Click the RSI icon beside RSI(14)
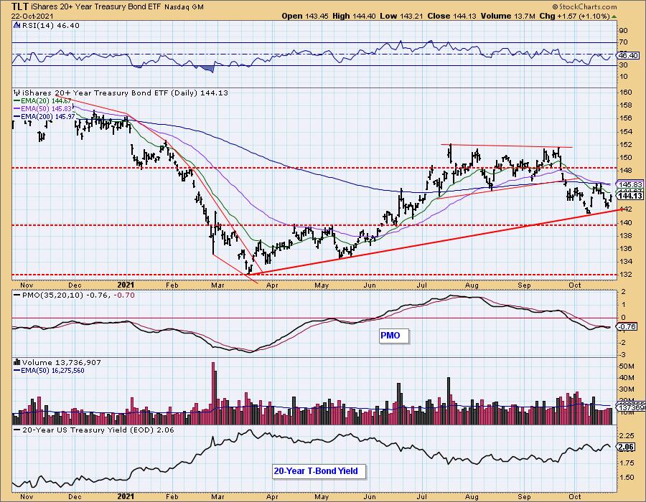 tap(17, 25)
